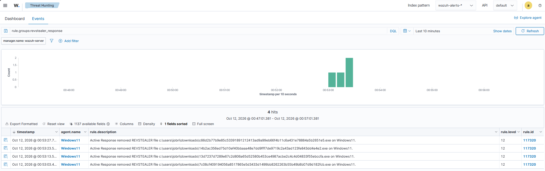Click Export Formatted button
This screenshot has height=171, width=545.
pos(22,124)
